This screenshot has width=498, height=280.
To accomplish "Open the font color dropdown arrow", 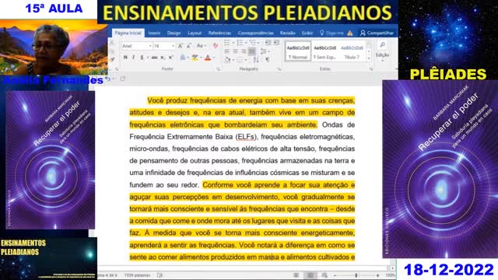I will (214, 58).
